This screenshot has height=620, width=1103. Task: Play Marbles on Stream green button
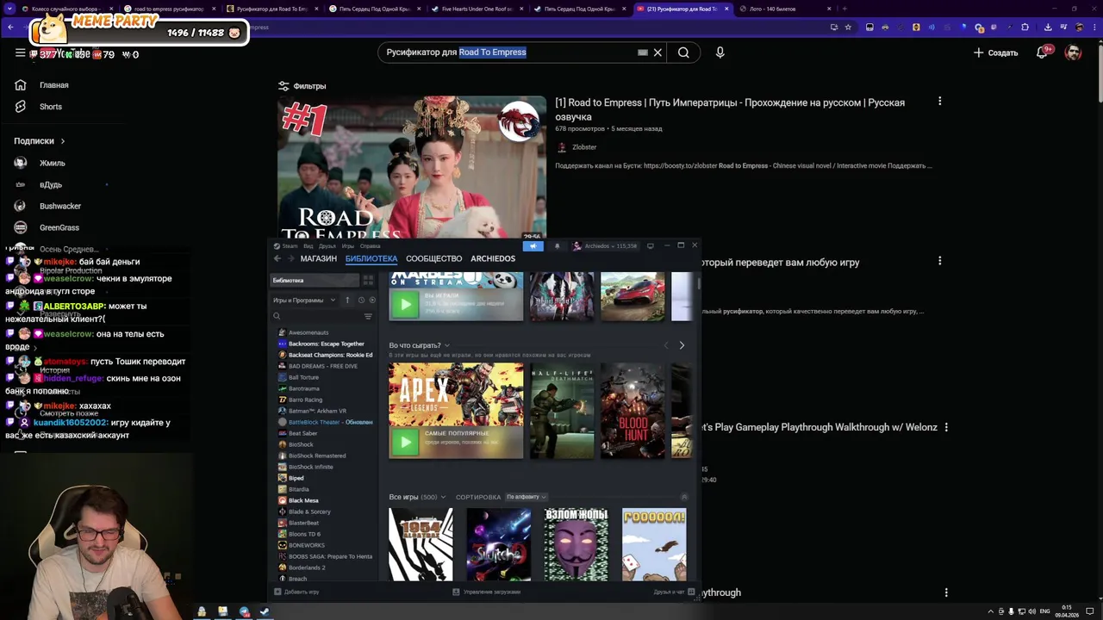(405, 304)
